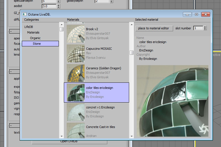
Task: Click 'Brook v2' material name
Action: coord(92,29)
